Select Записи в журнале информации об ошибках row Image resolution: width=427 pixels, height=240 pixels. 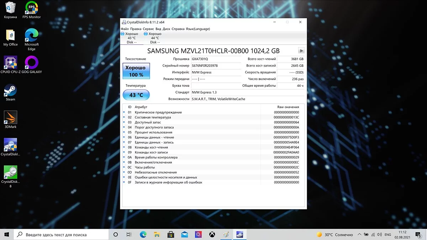[213, 182]
